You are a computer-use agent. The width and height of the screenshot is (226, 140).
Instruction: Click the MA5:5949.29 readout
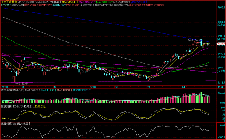120,2
